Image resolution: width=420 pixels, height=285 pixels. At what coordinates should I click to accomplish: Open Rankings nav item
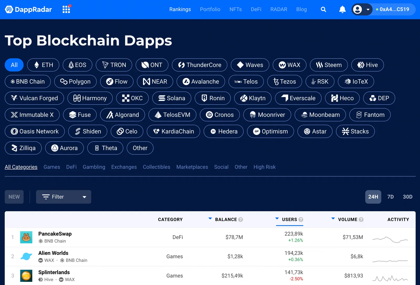[180, 9]
